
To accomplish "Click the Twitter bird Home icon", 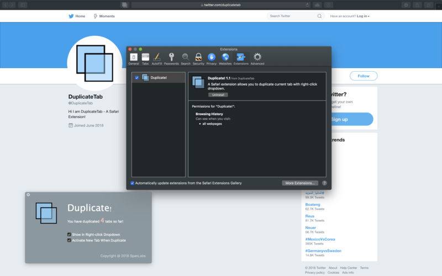I will coord(71,16).
